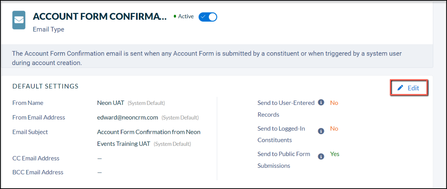Click the No value for User-Entered Records
This screenshot has width=447, height=189.
334,103
